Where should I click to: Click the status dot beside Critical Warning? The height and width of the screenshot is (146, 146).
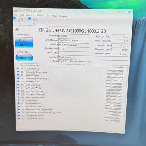[18, 68]
